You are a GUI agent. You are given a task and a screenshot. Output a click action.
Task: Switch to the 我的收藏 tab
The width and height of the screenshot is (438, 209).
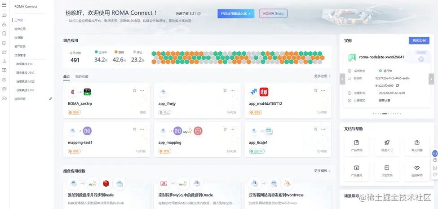click(x=82, y=76)
